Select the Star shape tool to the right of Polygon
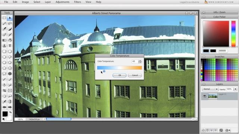The image size is (239, 134). [x=10, y=63]
